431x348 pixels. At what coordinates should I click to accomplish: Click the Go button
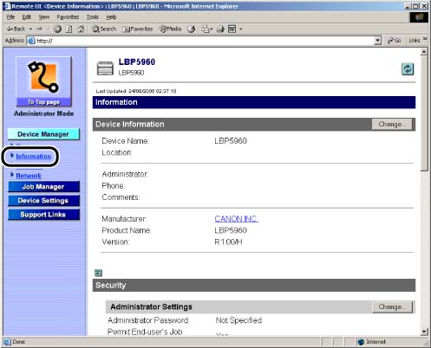[x=395, y=41]
